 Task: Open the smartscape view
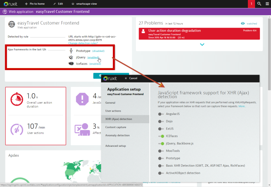point(84,4)
